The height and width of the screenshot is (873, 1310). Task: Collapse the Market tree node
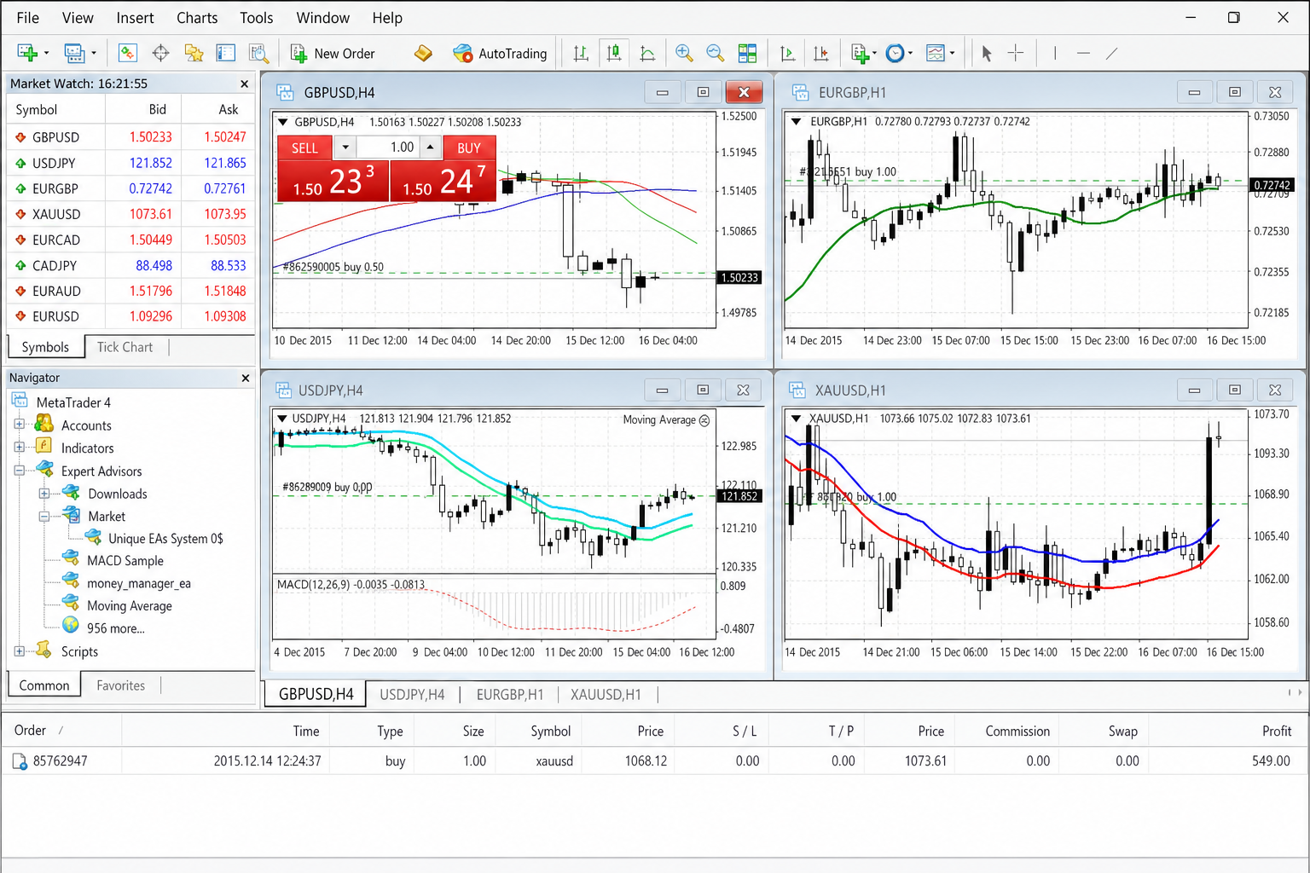pyautogui.click(x=44, y=516)
